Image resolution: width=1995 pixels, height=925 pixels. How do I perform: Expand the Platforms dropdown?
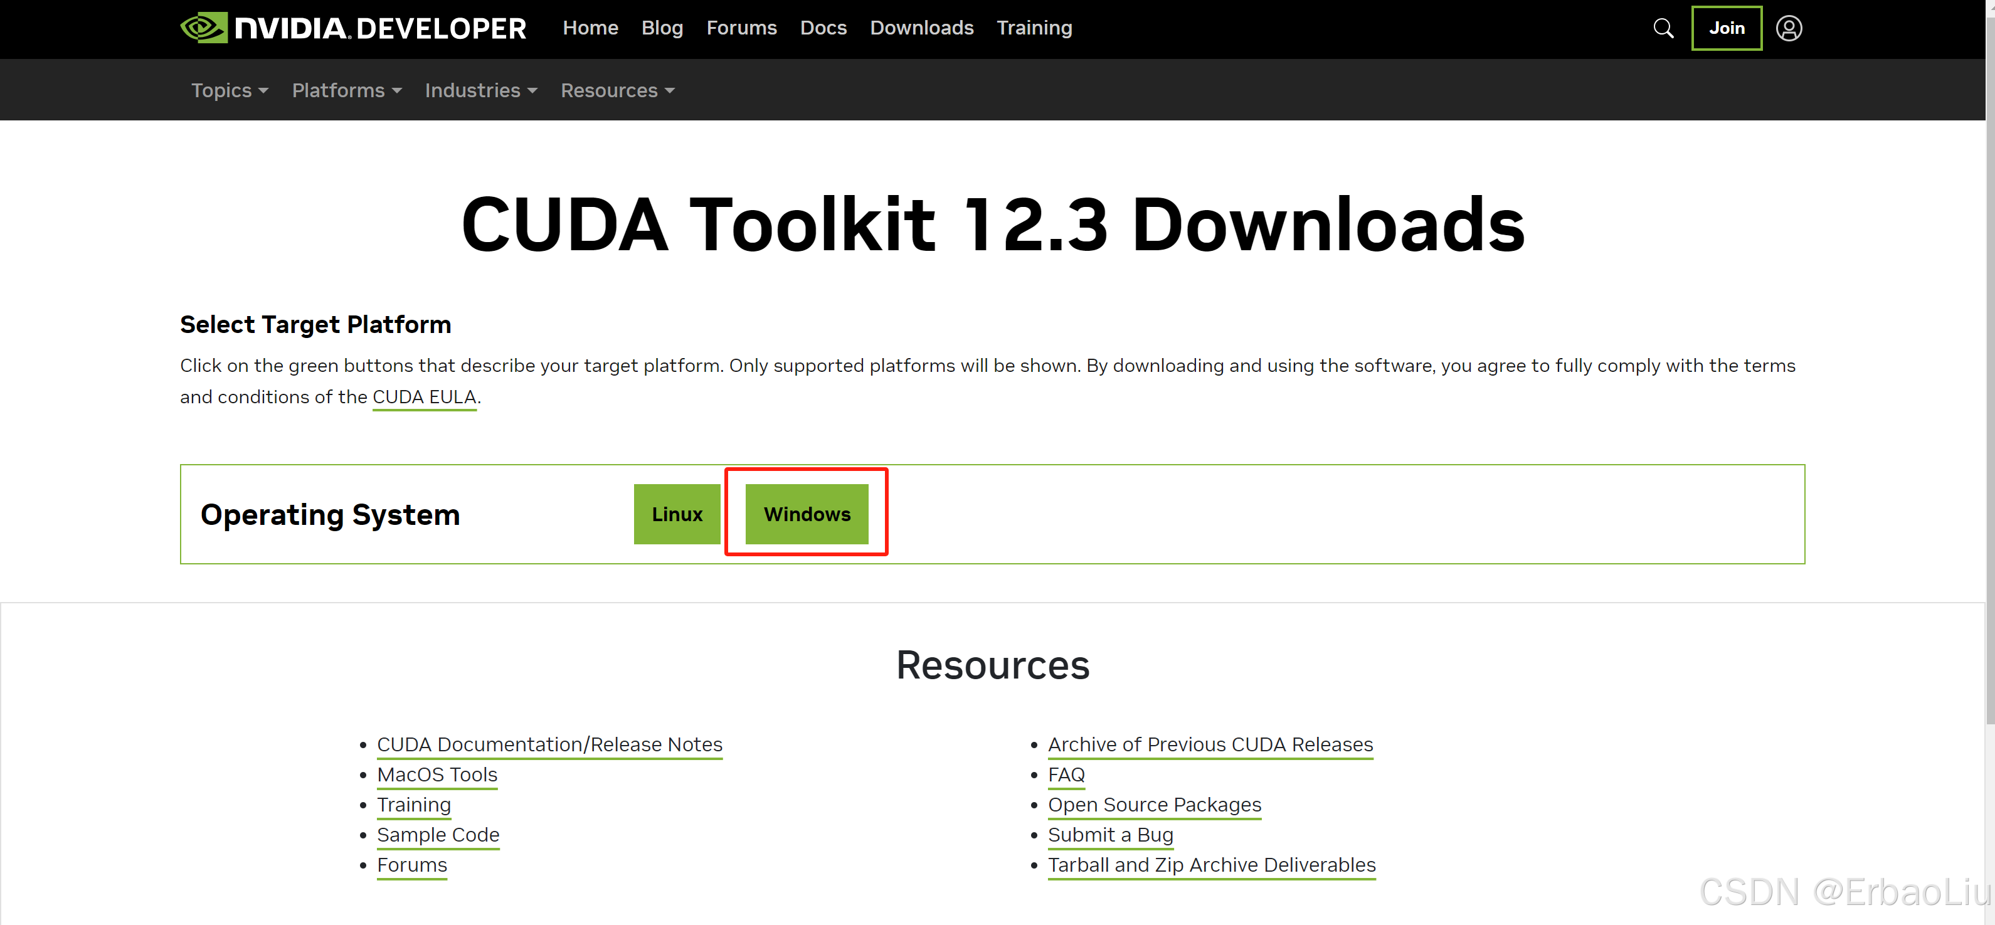tap(347, 91)
